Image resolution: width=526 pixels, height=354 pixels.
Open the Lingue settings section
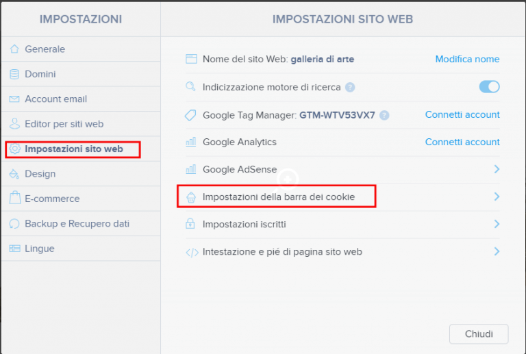pos(81,249)
